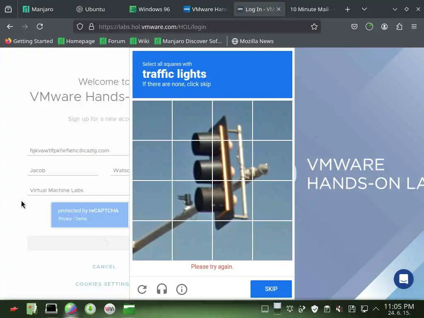This screenshot has height=318, width=424.
Task: Open the red bird launcher icon
Action: 14,309
